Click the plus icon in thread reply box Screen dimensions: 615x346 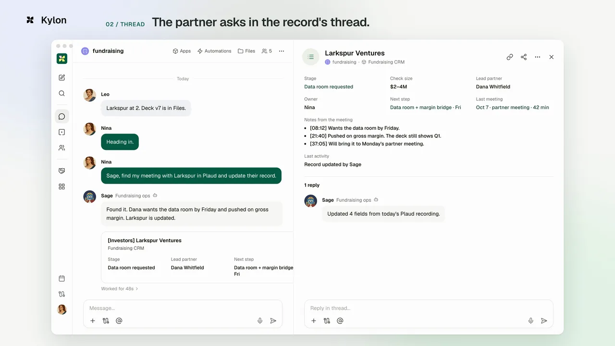coord(314,321)
